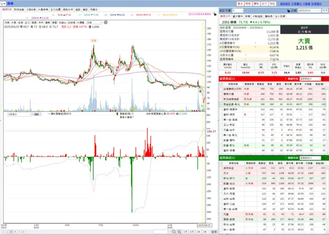Image resolution: width=329 pixels, height=235 pixels.
Task: Switch to the 主力地圖 tab
Action: (56, 10)
